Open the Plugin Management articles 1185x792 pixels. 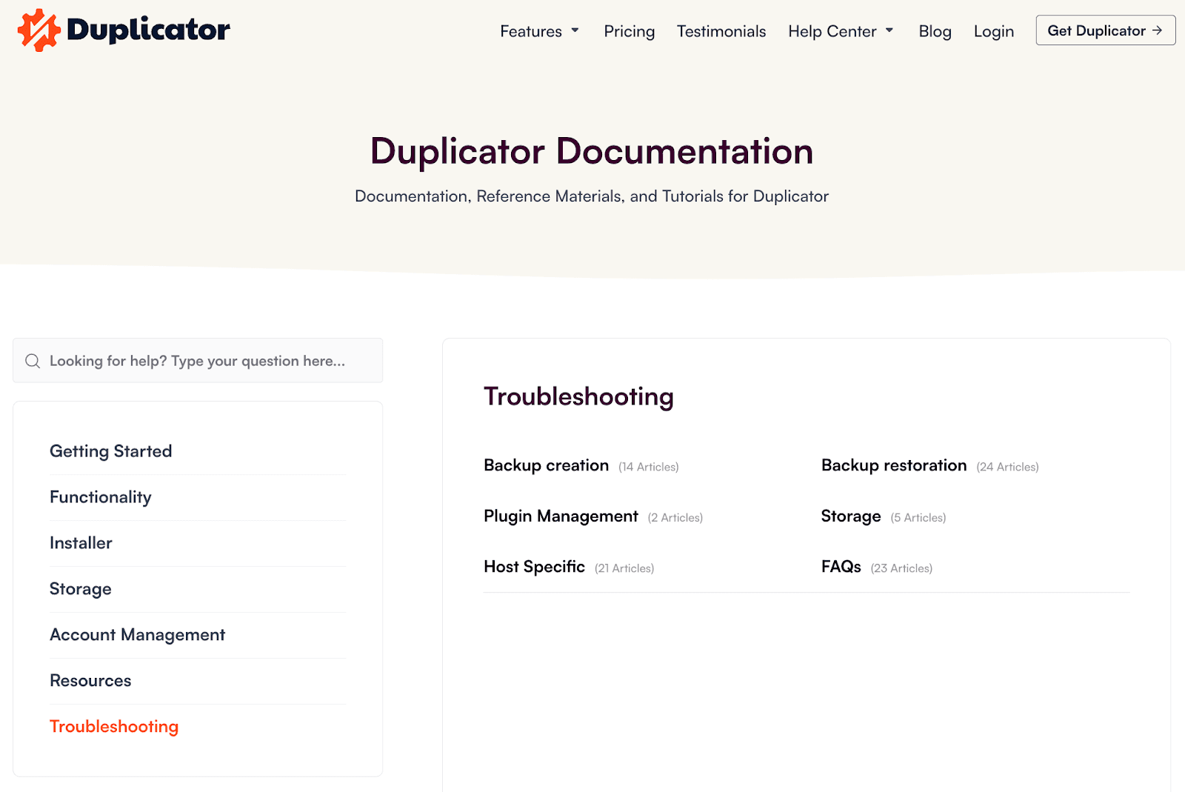[x=561, y=516]
